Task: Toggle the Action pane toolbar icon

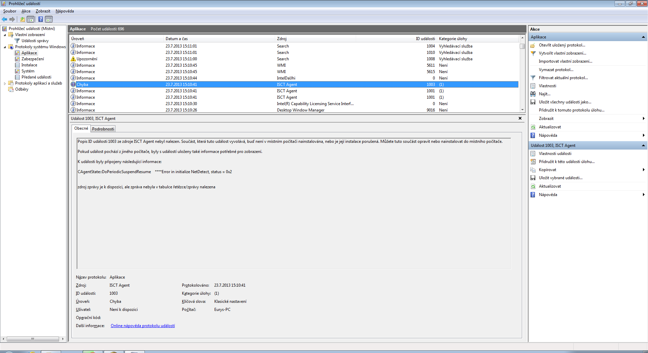Action: (49, 19)
